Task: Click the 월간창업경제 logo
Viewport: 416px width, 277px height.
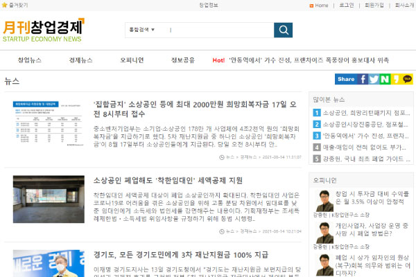Action: (x=43, y=30)
